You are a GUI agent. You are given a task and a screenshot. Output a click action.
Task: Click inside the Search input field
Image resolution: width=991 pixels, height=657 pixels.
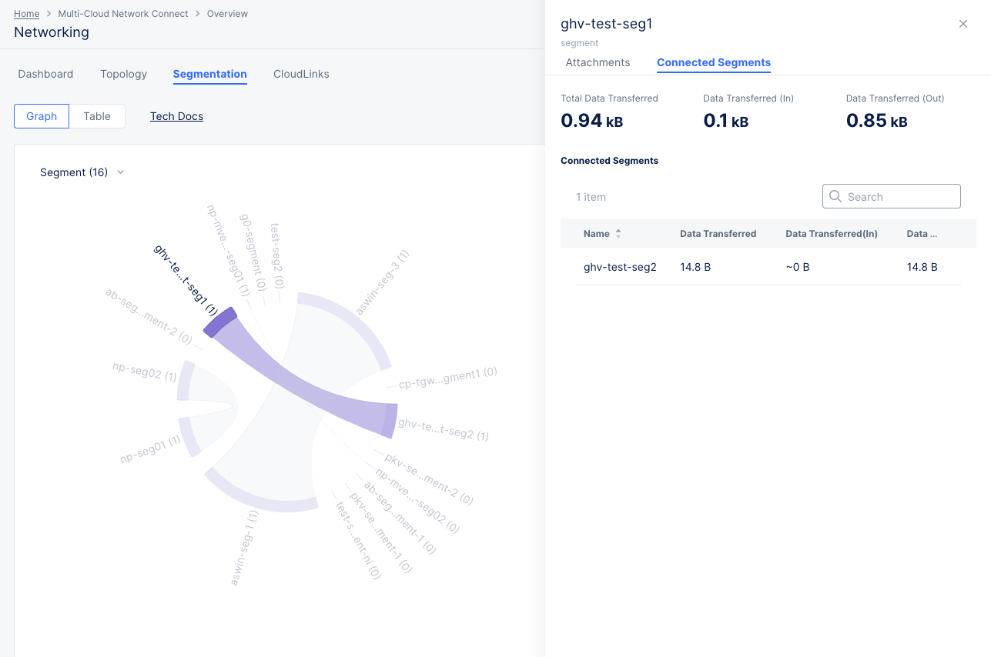(893, 196)
